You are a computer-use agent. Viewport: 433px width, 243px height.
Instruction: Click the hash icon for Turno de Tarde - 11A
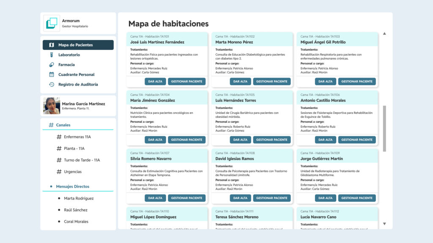pyautogui.click(x=59, y=160)
